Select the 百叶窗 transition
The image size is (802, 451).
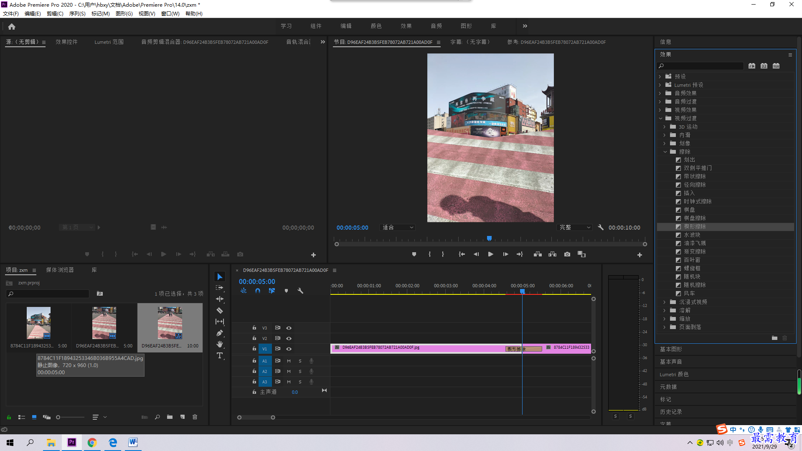(692, 260)
